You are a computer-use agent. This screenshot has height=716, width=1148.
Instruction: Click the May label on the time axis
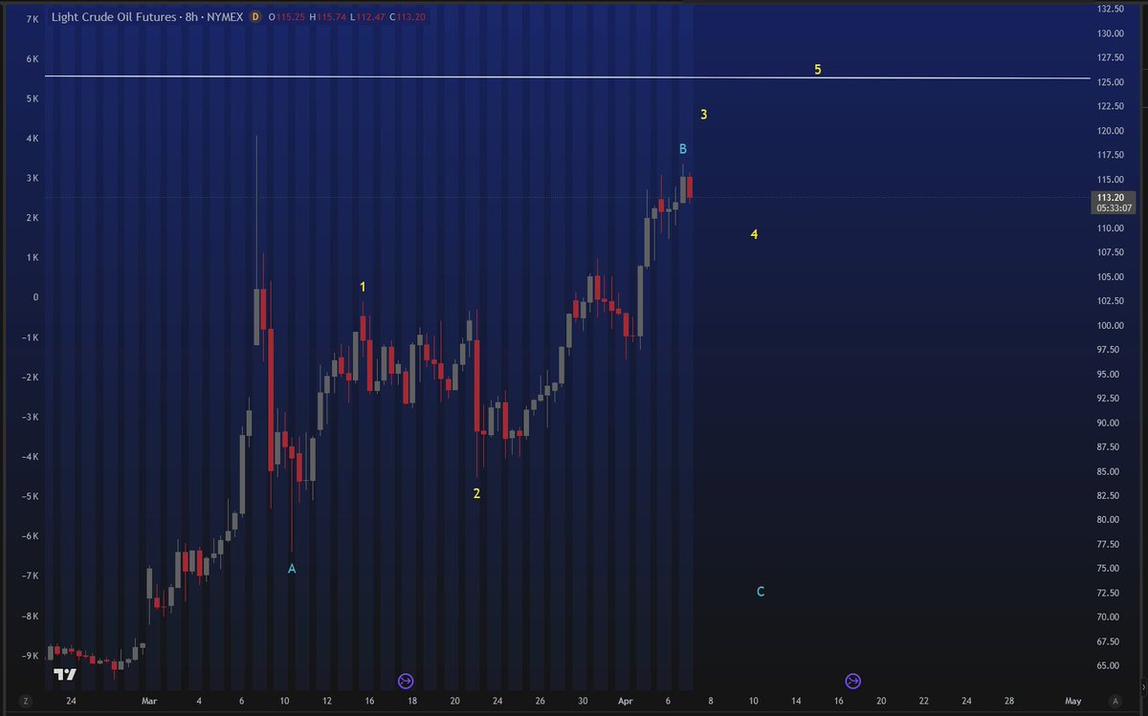[1073, 701]
